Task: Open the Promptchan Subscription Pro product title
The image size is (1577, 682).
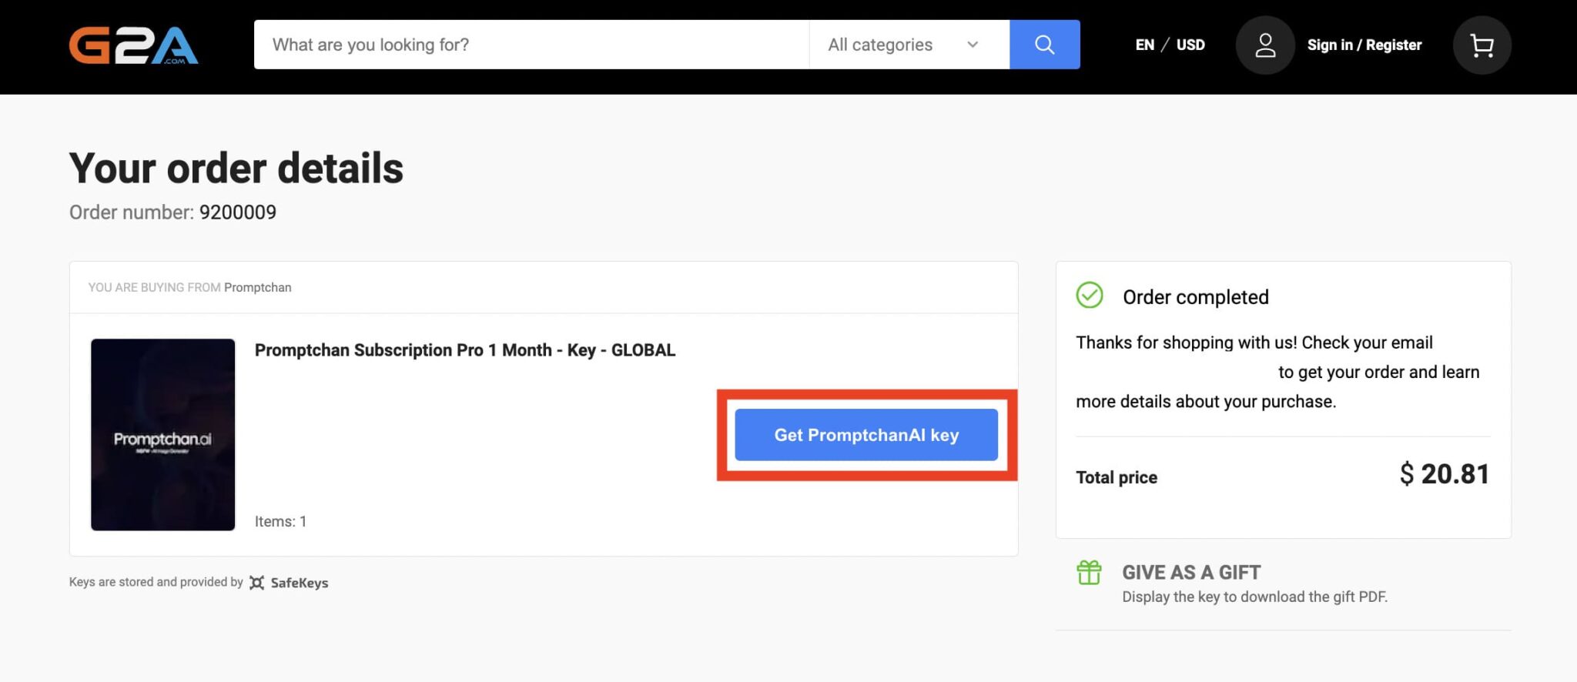Action: (464, 350)
